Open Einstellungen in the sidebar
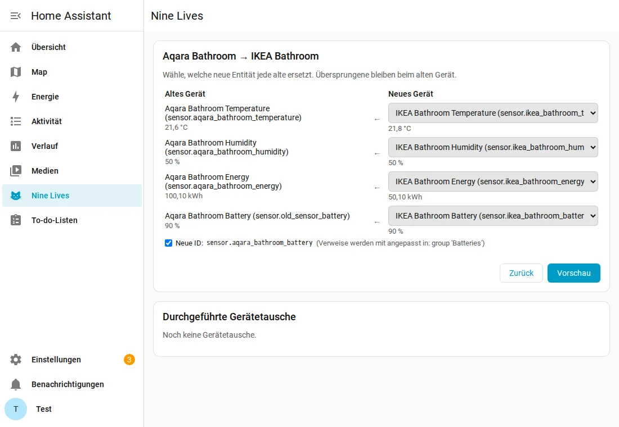The width and height of the screenshot is (619, 427). [x=72, y=360]
